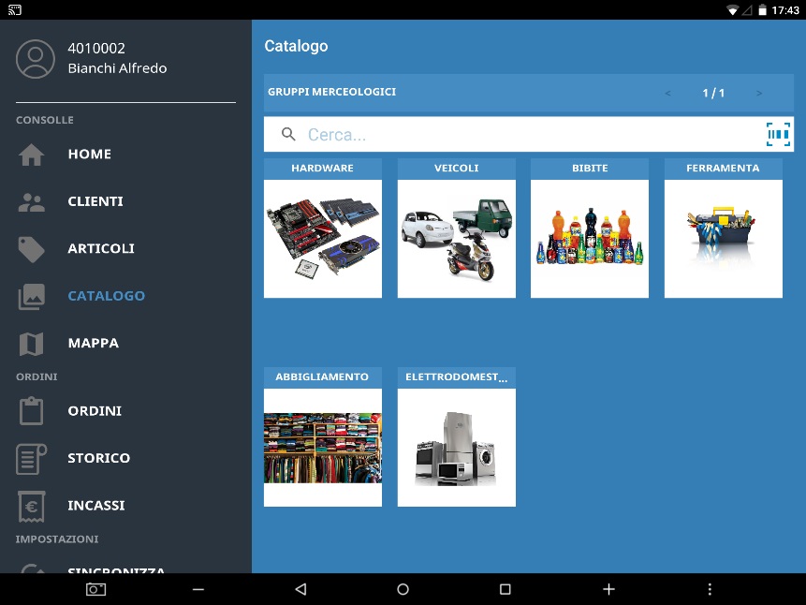Click the Catalogo gallery icon
The width and height of the screenshot is (806, 605).
pyautogui.click(x=31, y=296)
